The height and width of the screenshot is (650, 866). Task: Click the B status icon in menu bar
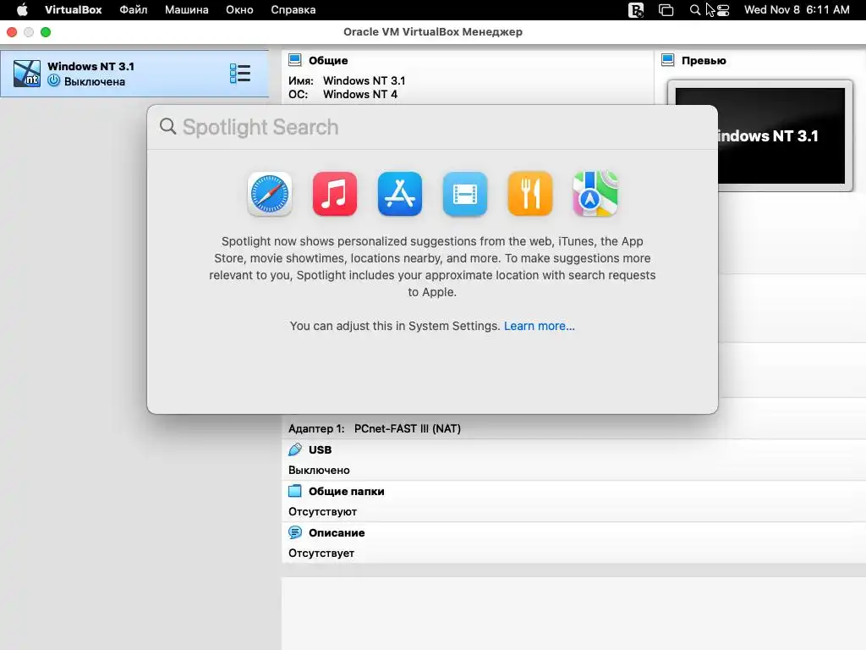636,10
